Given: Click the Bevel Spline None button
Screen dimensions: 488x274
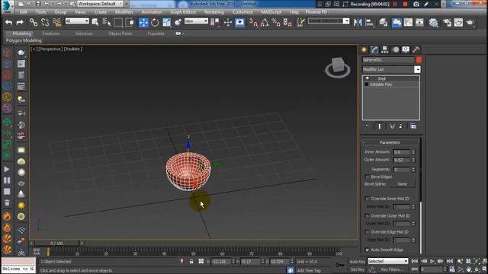Looking at the screenshot, I should tap(402, 184).
